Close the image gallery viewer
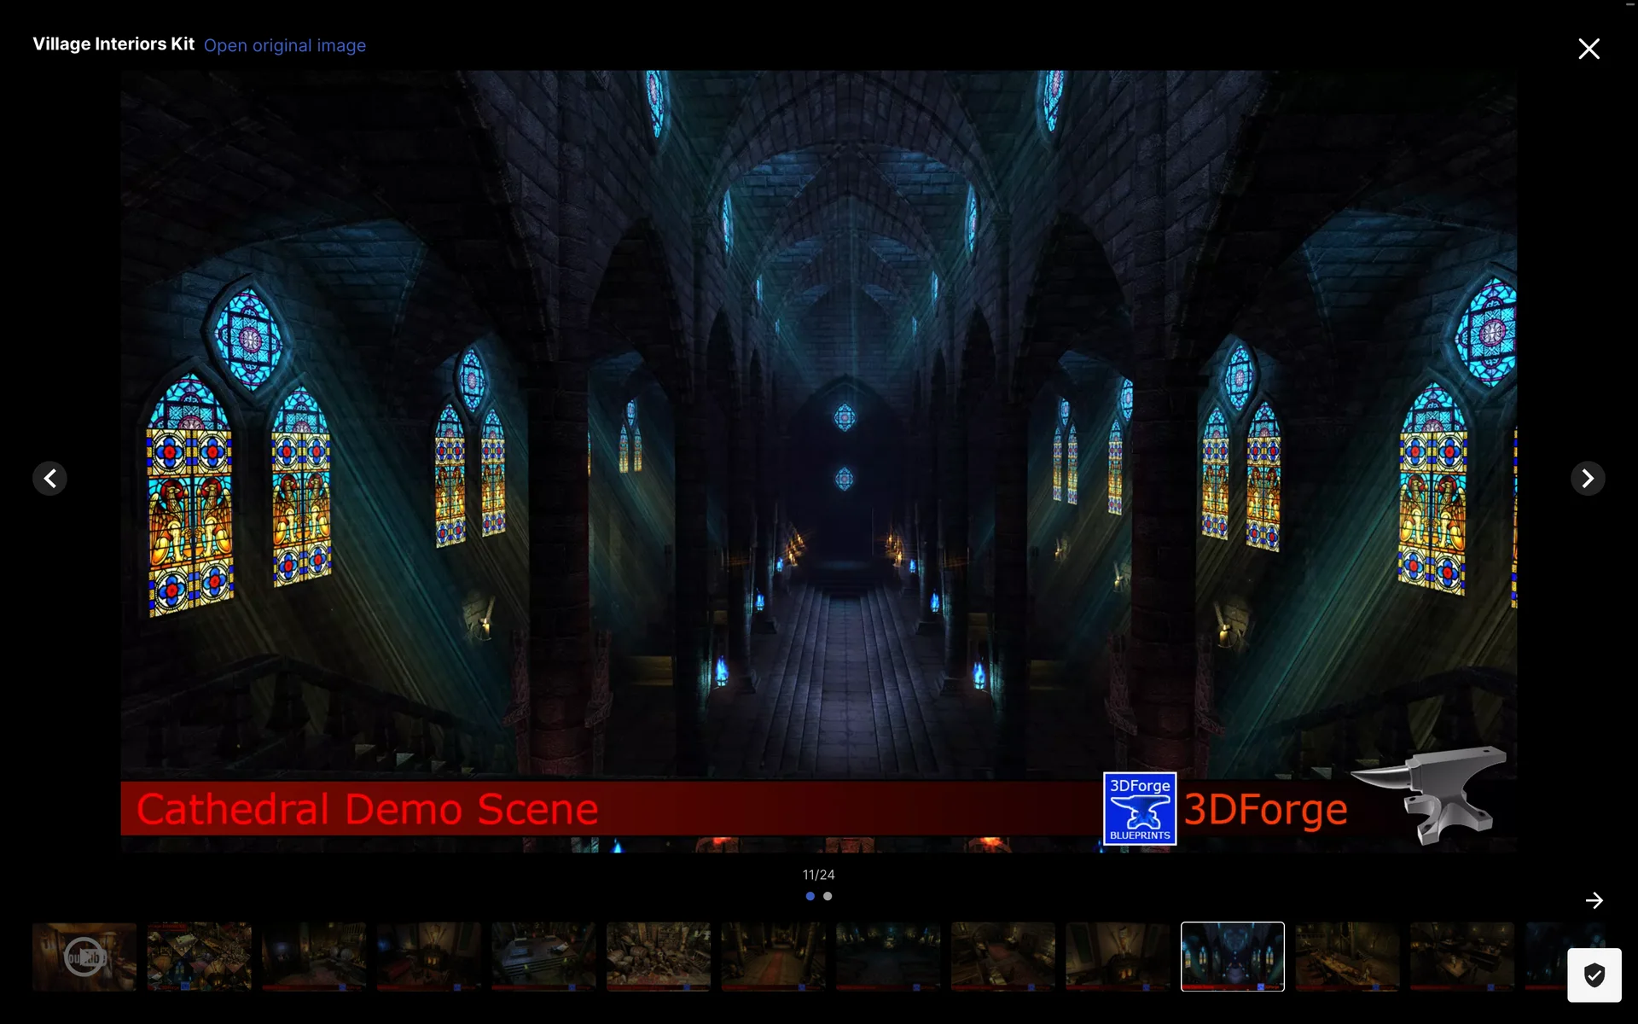Viewport: 1638px width, 1024px height. (x=1588, y=49)
